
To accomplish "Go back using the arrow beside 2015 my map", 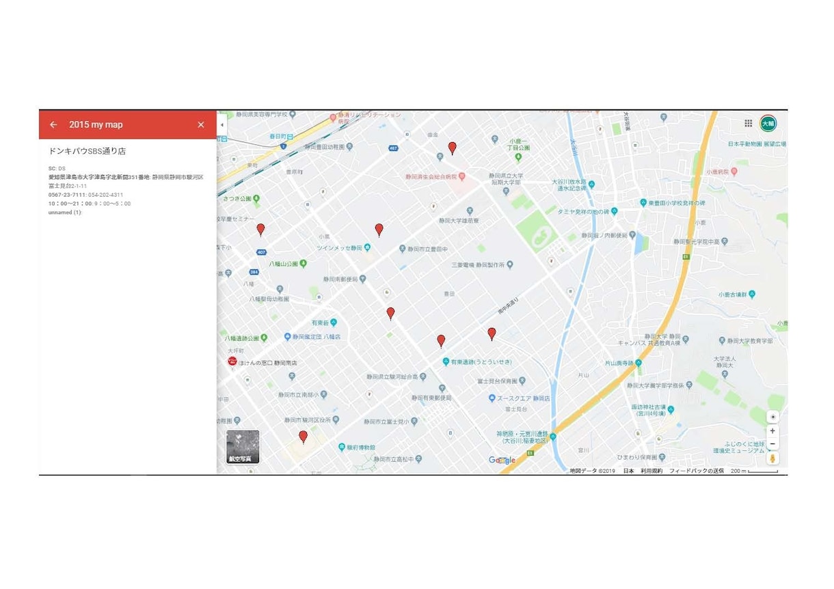I will point(53,124).
